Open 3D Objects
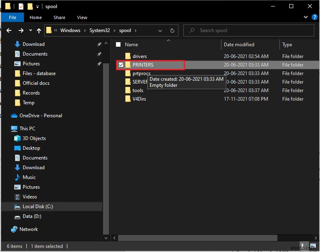Viewport: 320px width, 252px height. [34, 138]
